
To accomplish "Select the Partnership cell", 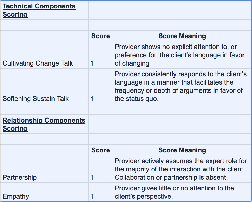I will click(20, 177).
